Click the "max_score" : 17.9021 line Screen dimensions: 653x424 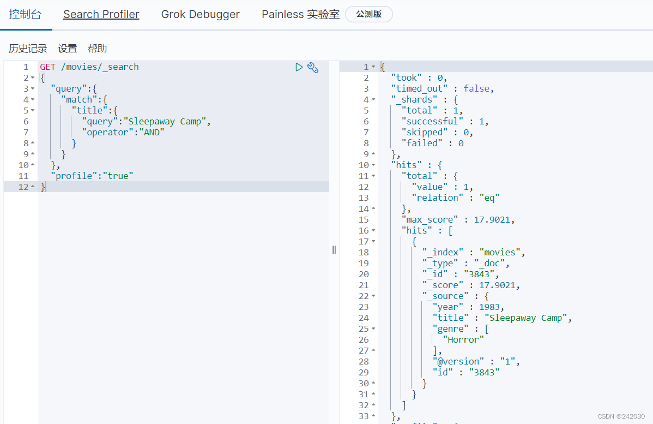458,220
